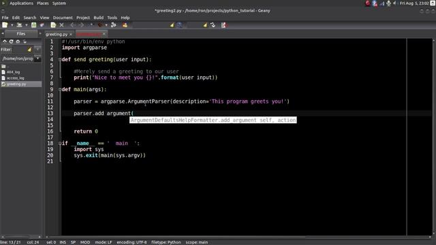Quit Geany using the toolbar exit icon
Viewport: 436px width, 245px height.
pyautogui.click(x=224, y=25)
